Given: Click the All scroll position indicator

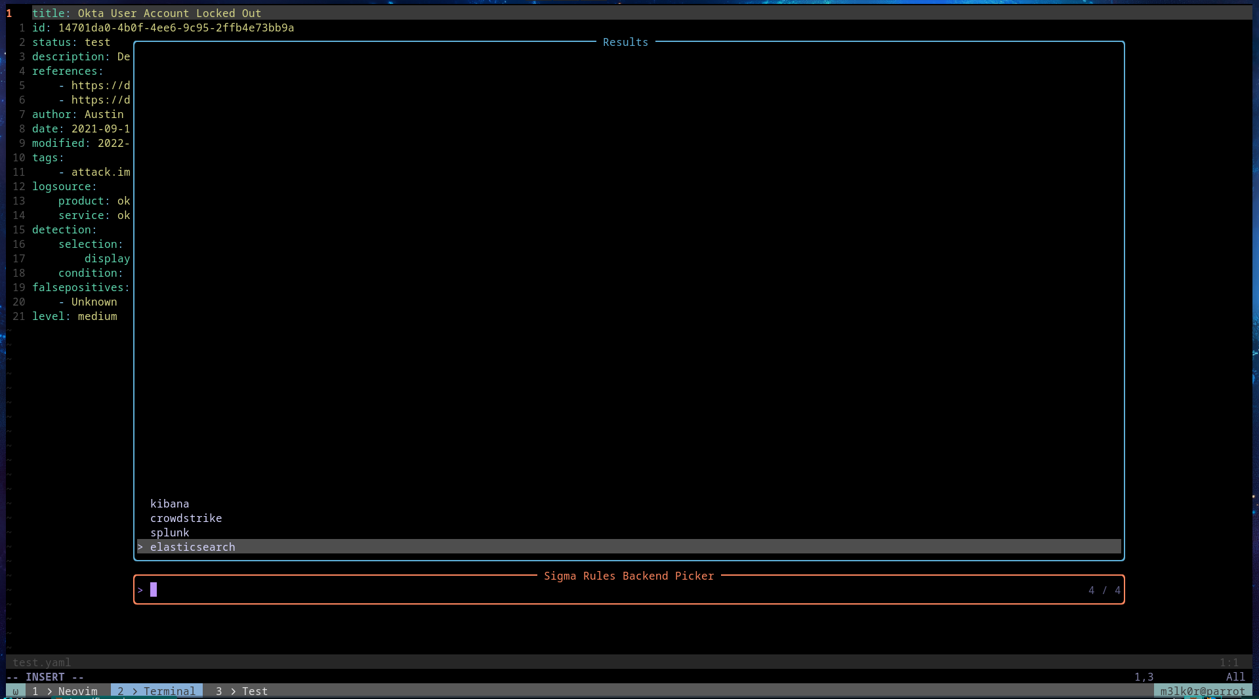Looking at the screenshot, I should (x=1236, y=676).
